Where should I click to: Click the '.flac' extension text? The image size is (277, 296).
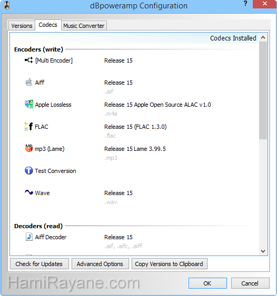click(110, 136)
